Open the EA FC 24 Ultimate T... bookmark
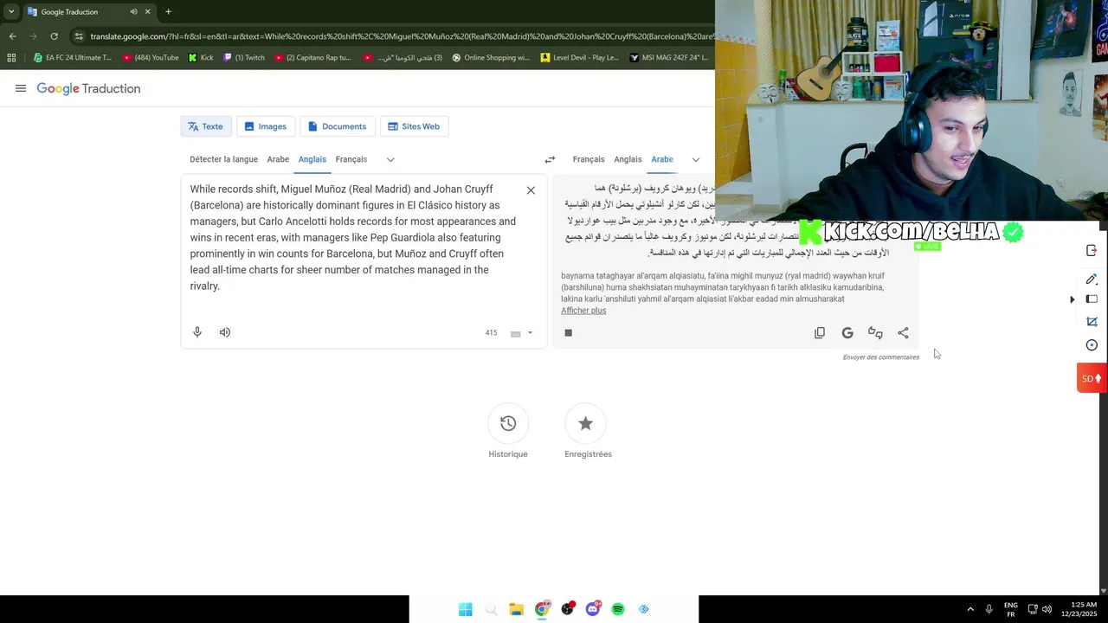 [x=73, y=58]
